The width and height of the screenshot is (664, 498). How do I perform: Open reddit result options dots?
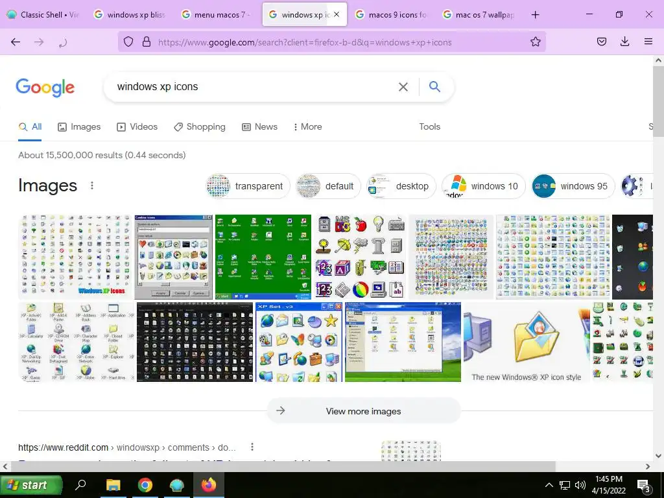252,447
